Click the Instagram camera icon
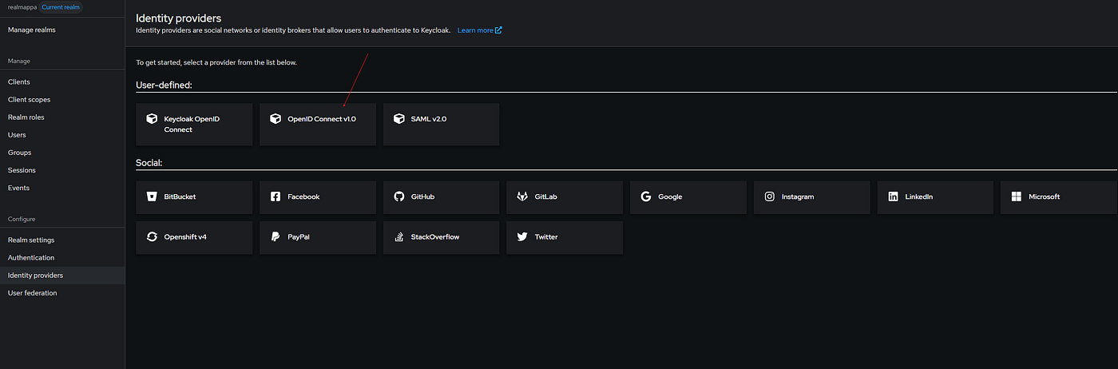Screen dimensions: 1118x369 tap(770, 196)
